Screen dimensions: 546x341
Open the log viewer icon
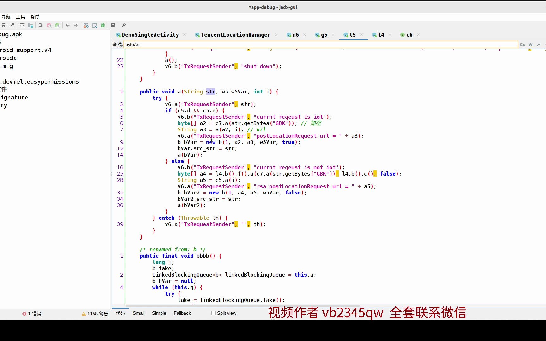click(x=113, y=25)
